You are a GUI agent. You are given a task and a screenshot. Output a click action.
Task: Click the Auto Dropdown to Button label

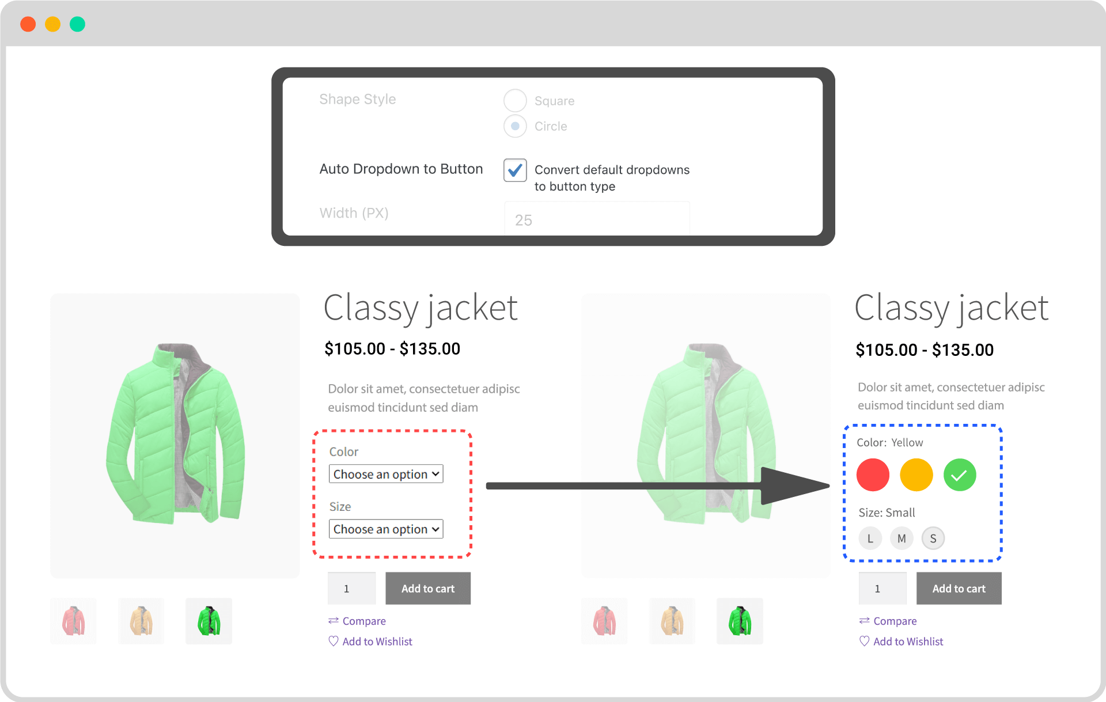coord(401,169)
